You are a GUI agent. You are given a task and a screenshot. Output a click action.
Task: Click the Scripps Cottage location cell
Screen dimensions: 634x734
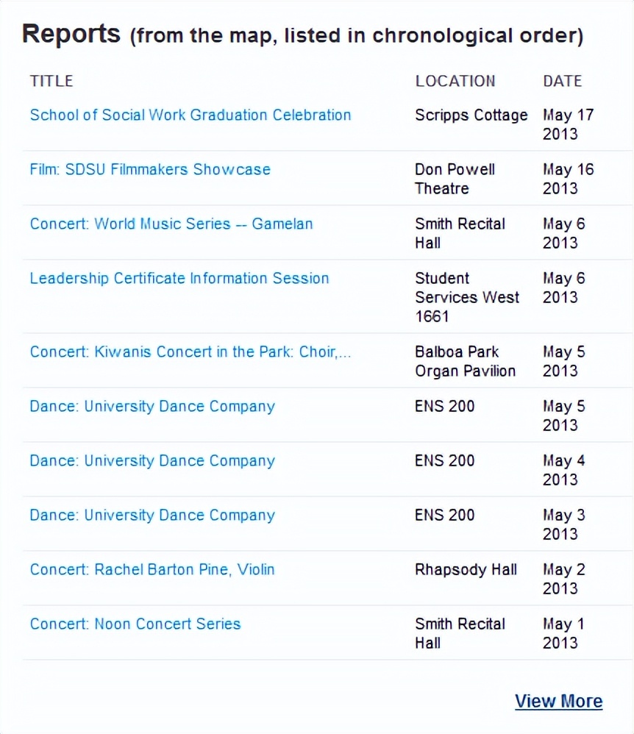click(471, 115)
